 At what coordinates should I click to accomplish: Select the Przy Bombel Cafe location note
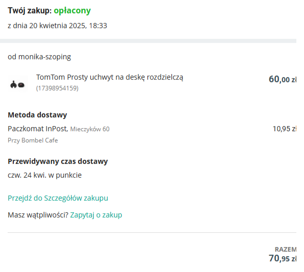click(33, 140)
